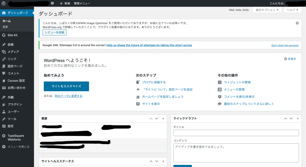Click the ユーザー person icon
Screen dimensions: 306x167
point(4,112)
